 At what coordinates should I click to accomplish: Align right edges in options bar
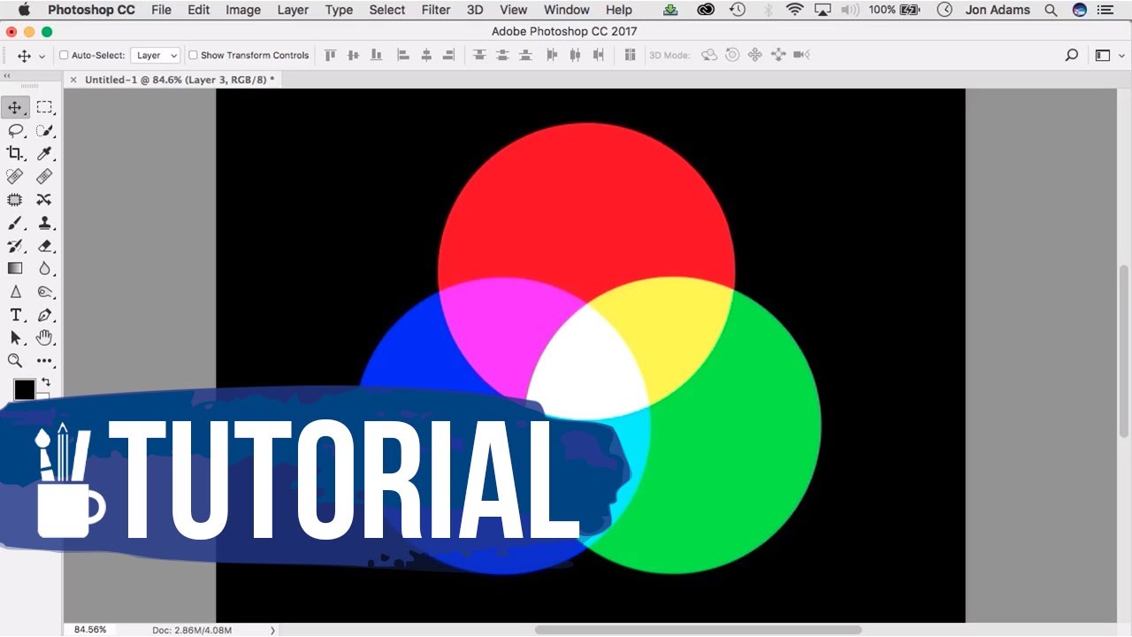(449, 55)
